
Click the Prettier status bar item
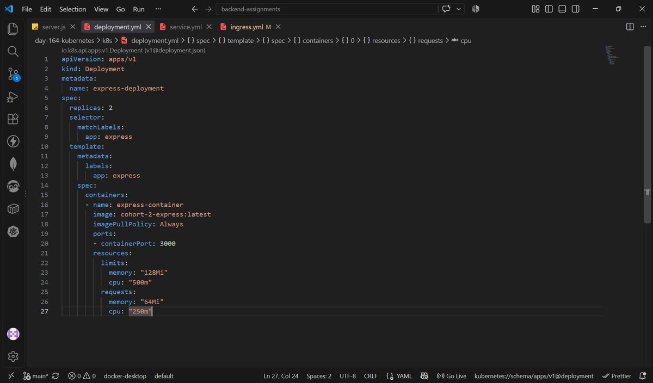[x=617, y=376]
